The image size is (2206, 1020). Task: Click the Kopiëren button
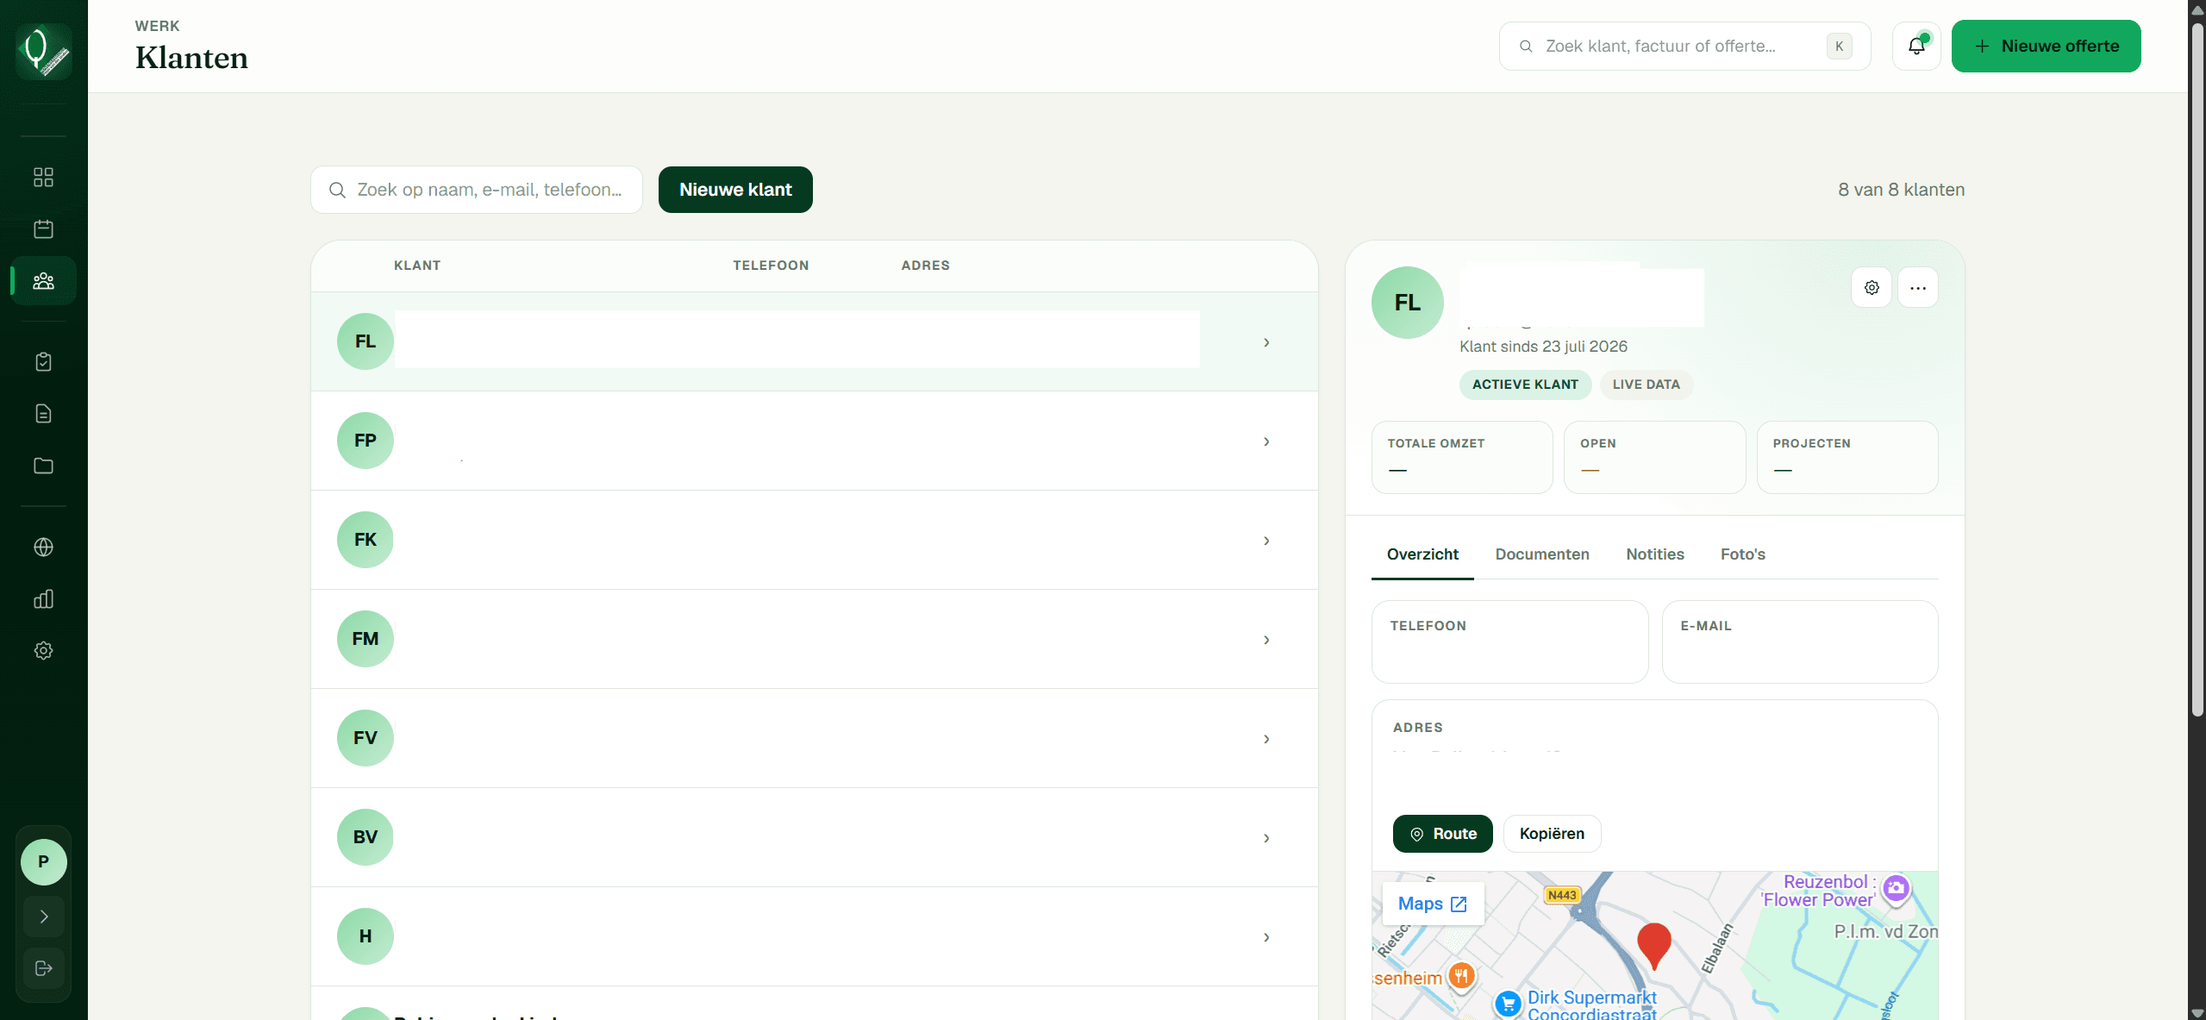tap(1552, 834)
